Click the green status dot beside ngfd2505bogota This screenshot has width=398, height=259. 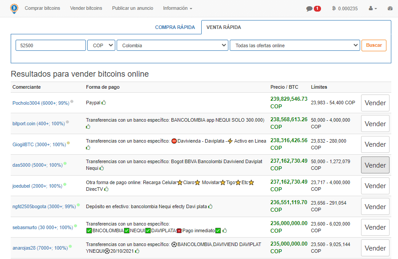pyautogui.click(x=78, y=205)
